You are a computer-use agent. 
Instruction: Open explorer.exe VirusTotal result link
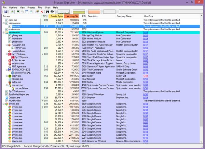pos(146,33)
